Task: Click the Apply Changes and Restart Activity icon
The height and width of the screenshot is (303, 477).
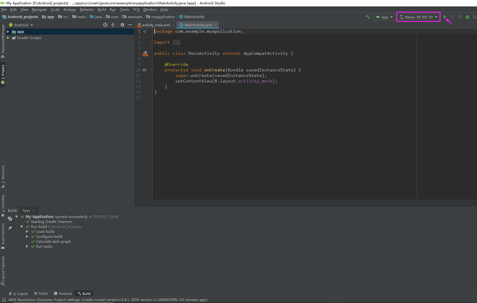Action: click(452, 17)
